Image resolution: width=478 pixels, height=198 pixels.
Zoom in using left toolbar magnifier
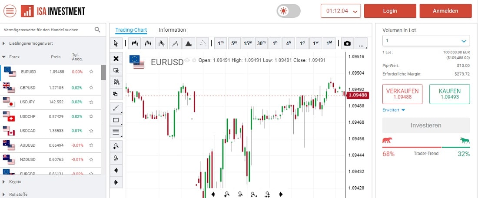pyautogui.click(x=116, y=145)
